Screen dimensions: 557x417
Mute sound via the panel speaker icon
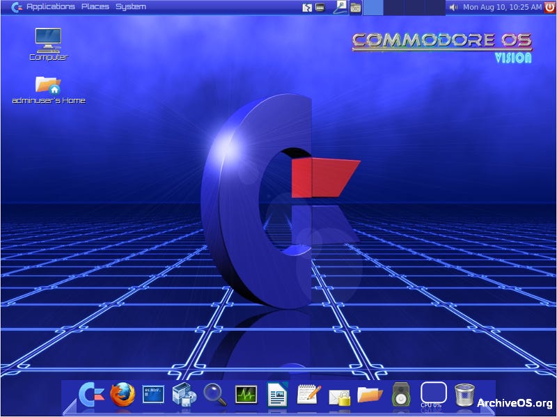pyautogui.click(x=454, y=6)
